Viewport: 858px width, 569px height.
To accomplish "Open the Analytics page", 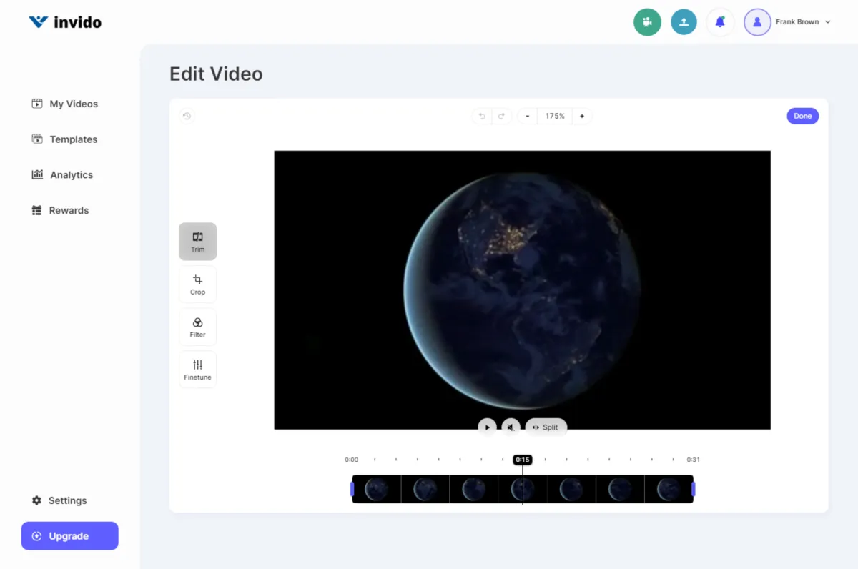I will tap(63, 174).
